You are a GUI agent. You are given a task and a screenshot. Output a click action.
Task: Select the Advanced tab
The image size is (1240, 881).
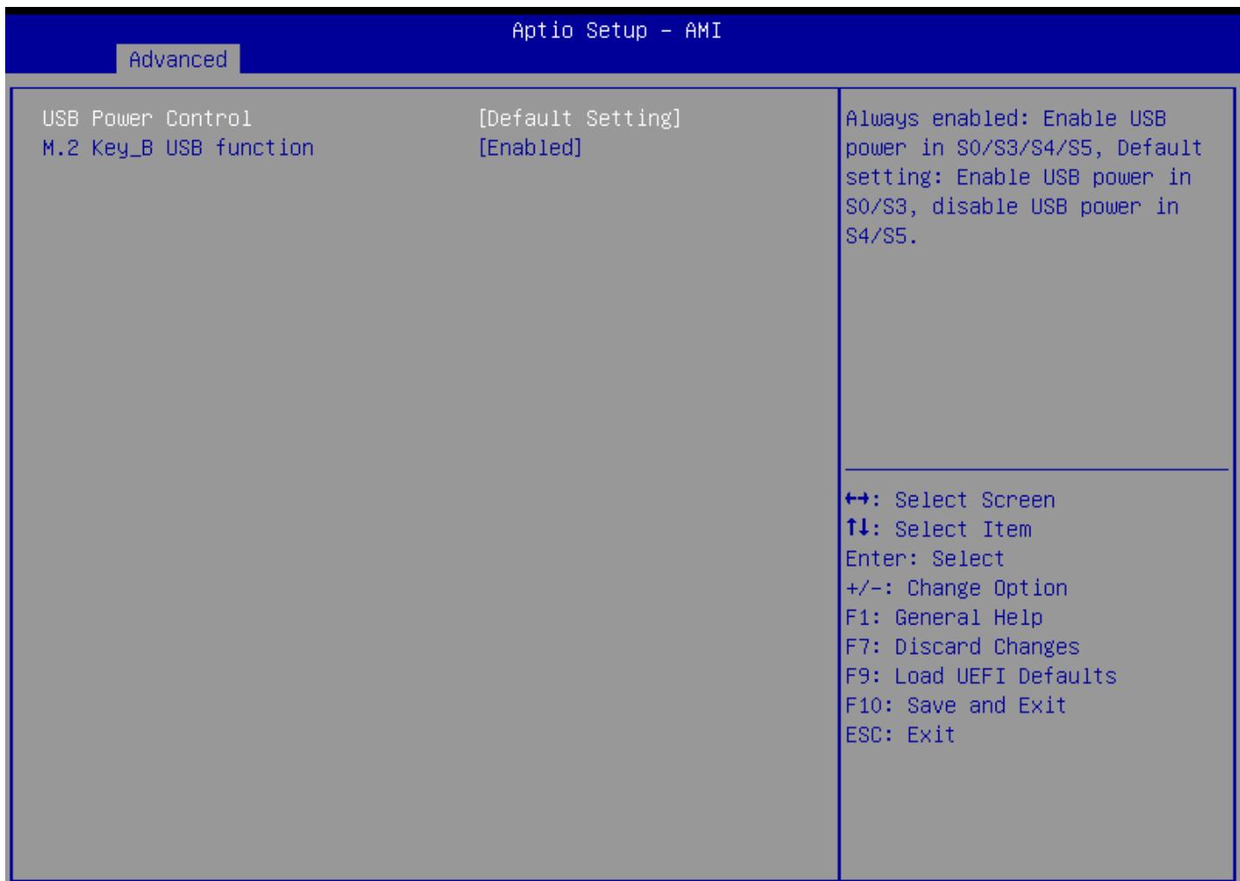[178, 59]
